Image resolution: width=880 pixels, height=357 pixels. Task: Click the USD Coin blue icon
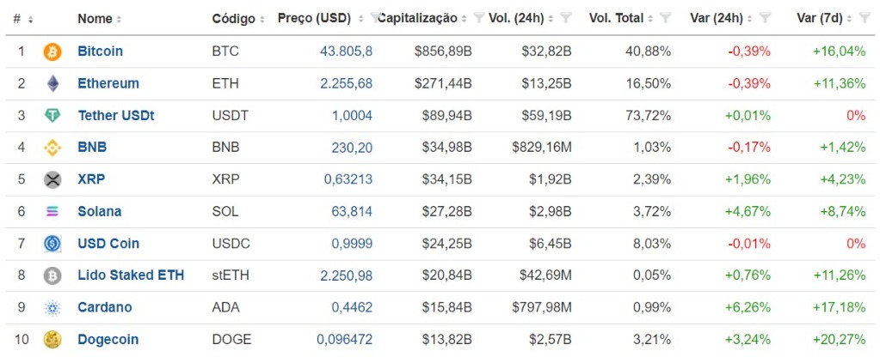click(x=52, y=244)
